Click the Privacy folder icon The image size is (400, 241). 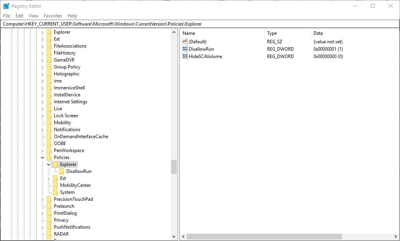pyautogui.click(x=49, y=220)
